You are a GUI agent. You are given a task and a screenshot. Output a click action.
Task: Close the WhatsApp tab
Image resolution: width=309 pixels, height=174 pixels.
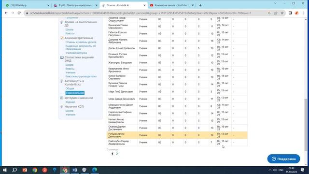(x=48, y=5)
